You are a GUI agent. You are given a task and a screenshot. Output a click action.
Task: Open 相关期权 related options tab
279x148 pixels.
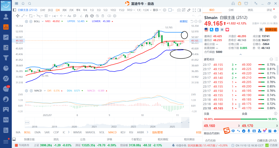163,139
